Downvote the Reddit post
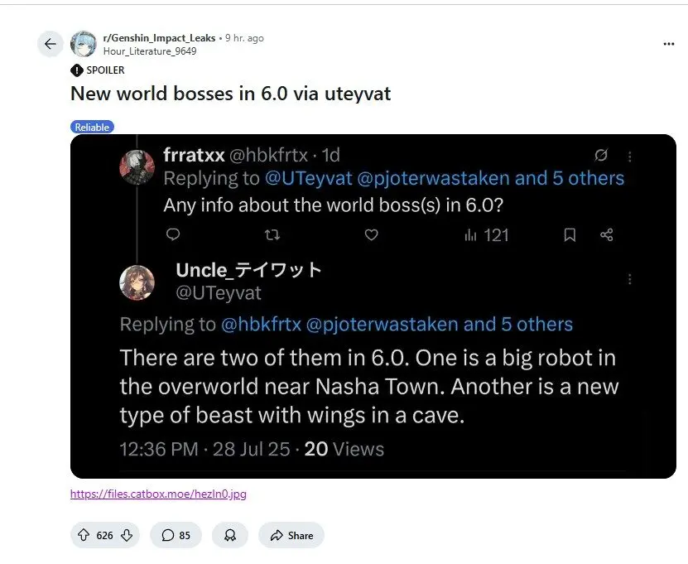The width and height of the screenshot is (688, 564). click(x=125, y=535)
